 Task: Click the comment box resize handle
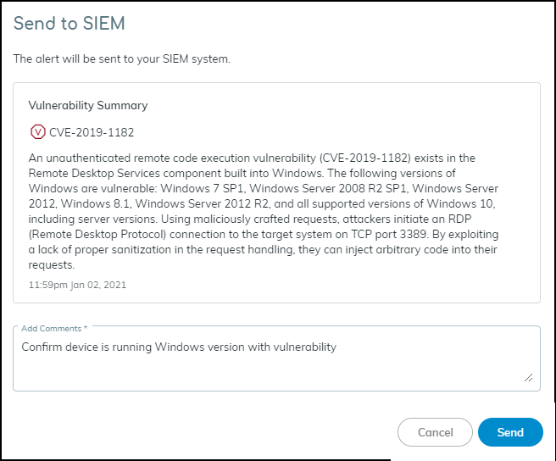tap(529, 377)
